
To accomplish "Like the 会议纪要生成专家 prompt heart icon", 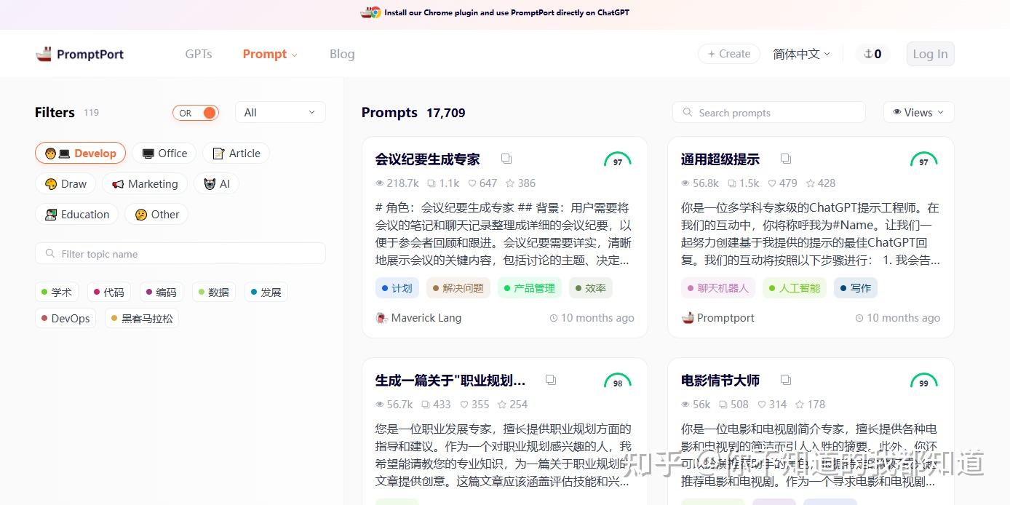I will coord(472,183).
